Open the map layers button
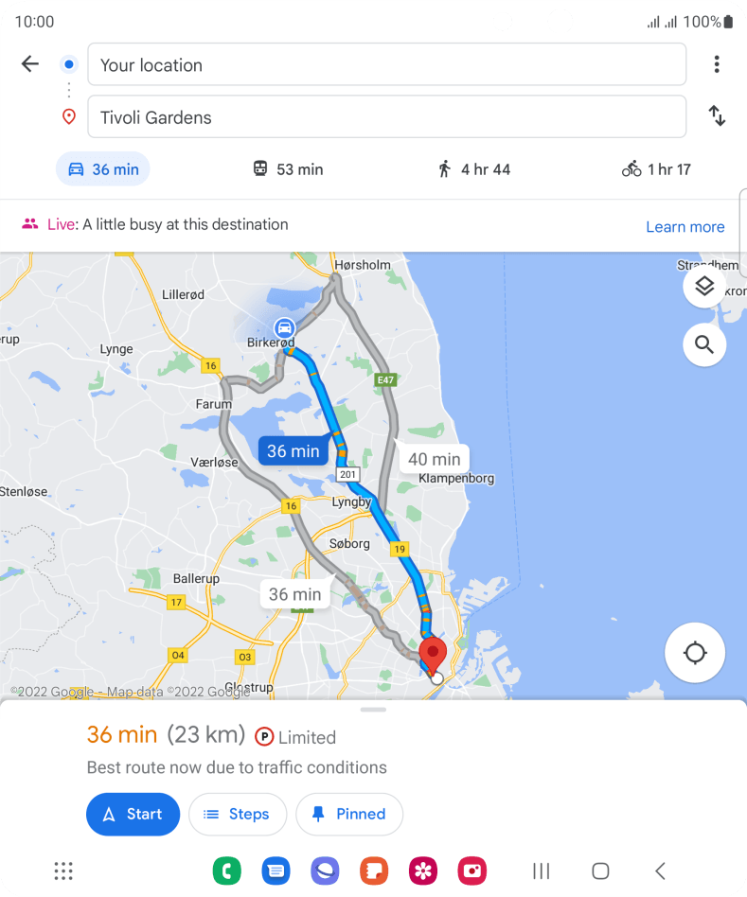This screenshot has width=747, height=897. tap(704, 286)
